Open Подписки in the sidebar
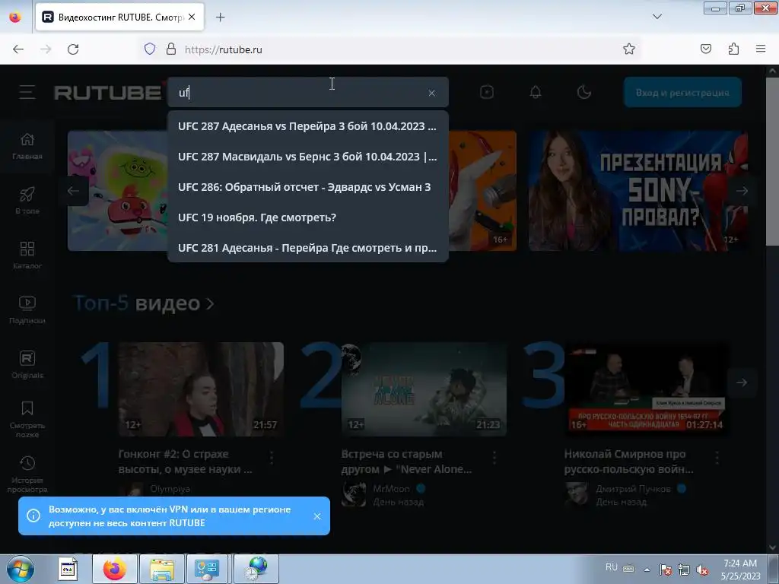Screen dimensions: 779x584 [27, 310]
